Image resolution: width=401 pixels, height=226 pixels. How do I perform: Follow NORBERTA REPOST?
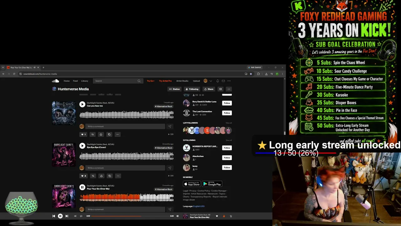[227, 148]
